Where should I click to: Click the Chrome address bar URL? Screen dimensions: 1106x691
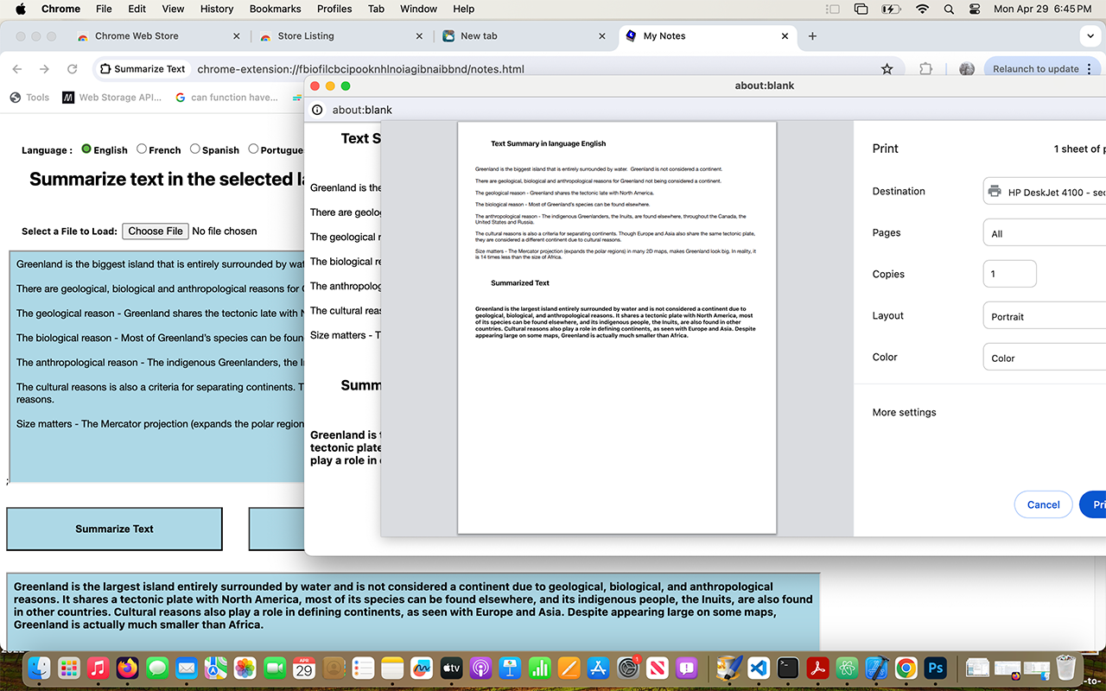coord(360,69)
